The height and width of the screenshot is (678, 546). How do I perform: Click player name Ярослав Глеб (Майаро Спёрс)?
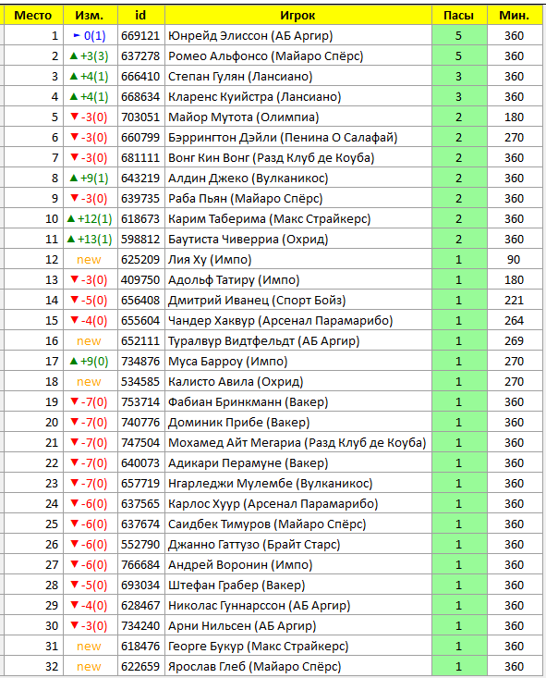254,666
